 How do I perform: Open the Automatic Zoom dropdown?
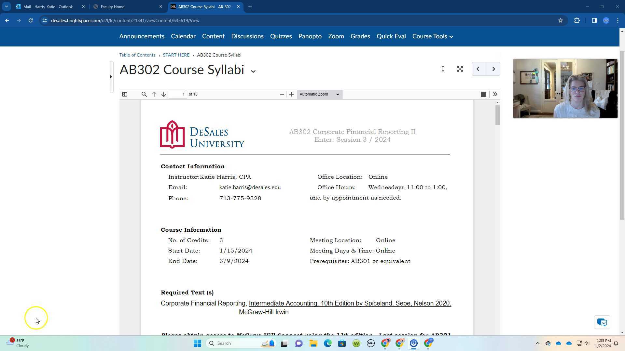tap(319, 94)
